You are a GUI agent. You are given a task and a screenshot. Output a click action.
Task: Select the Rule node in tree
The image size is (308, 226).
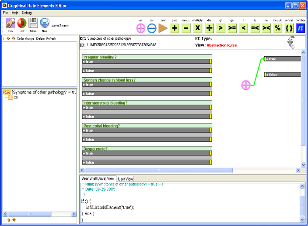pyautogui.click(x=7, y=92)
